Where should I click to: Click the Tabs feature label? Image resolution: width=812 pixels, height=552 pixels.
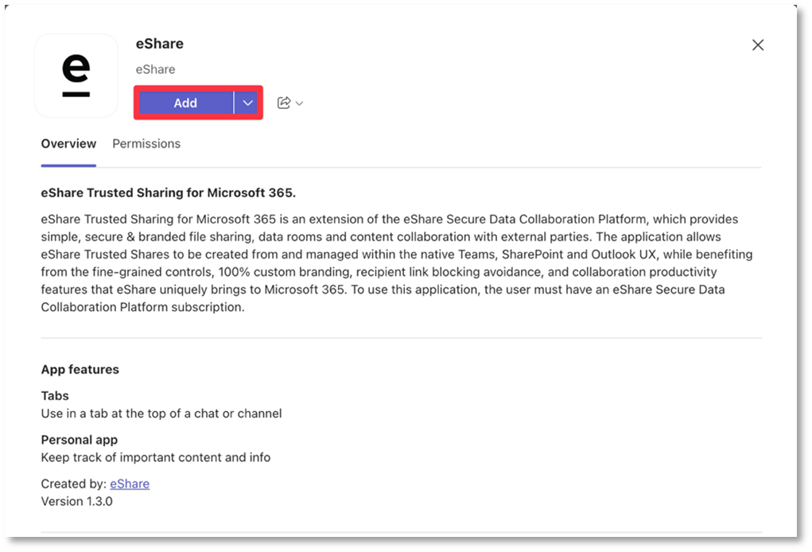pos(55,395)
